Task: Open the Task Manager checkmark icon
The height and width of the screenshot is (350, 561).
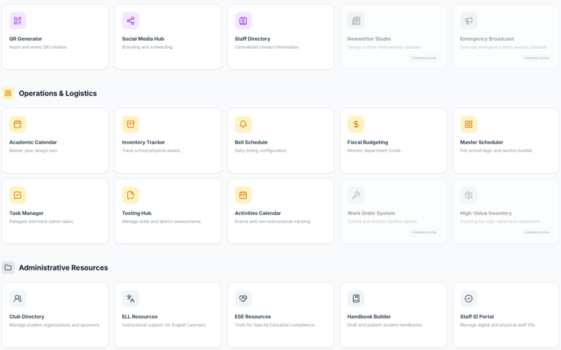Action: [x=17, y=195]
